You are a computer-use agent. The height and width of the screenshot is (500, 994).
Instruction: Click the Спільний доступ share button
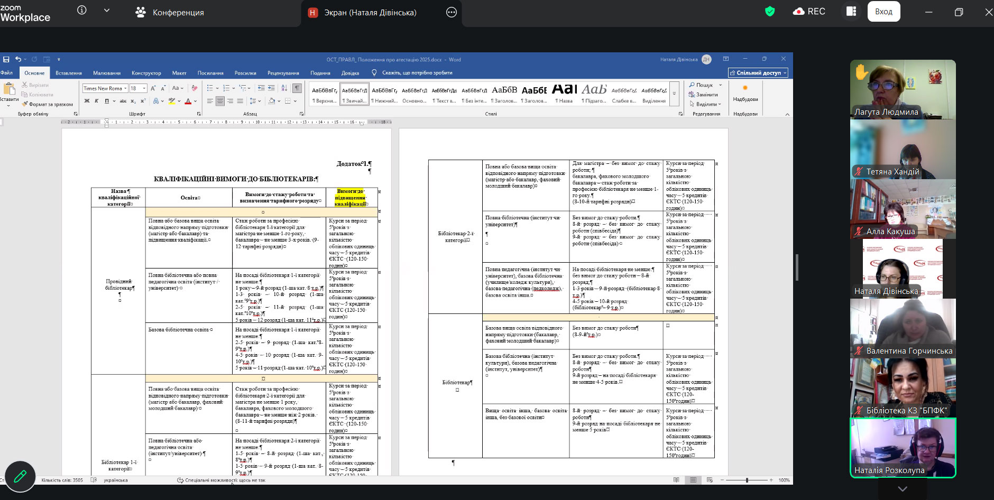(x=758, y=73)
